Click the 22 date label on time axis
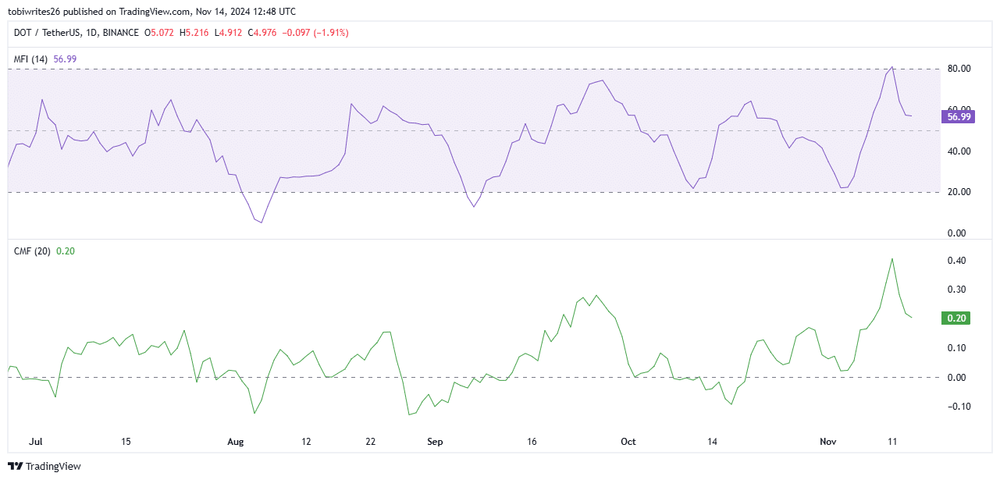Viewport: 1000px width, 480px height. click(x=370, y=442)
